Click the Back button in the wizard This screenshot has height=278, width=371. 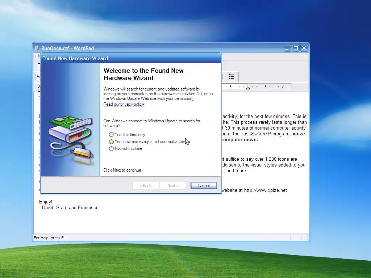pos(146,186)
